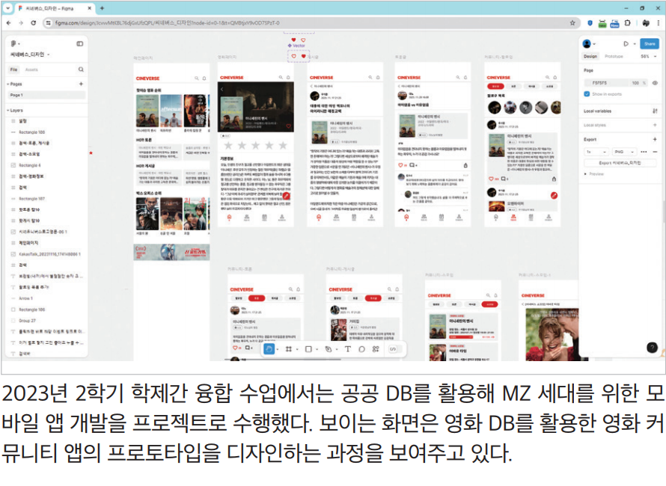Reload the browser page
The height and width of the screenshot is (486, 666).
coord(33,23)
